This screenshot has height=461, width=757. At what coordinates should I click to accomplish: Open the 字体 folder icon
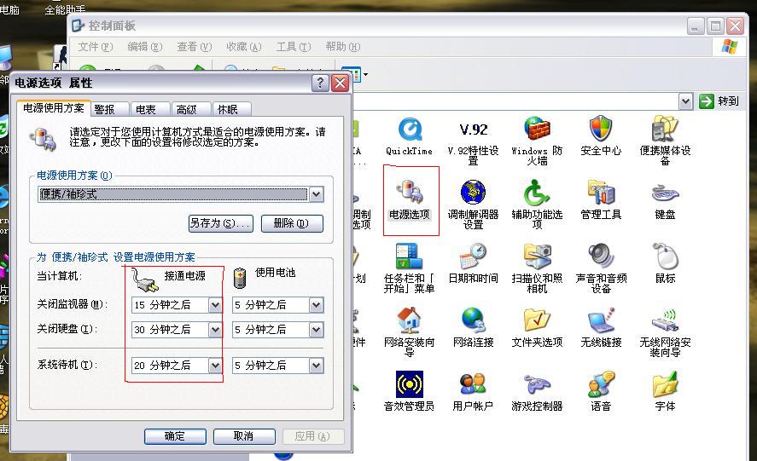[x=665, y=386]
